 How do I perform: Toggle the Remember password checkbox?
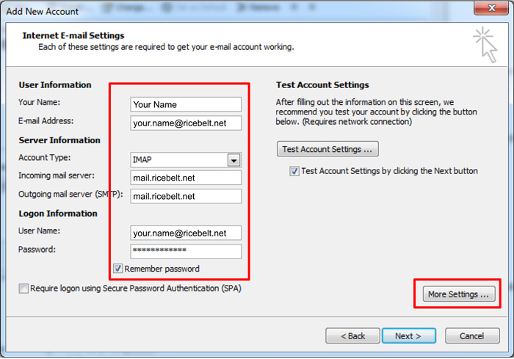(118, 269)
